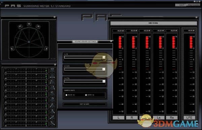Click the L channel level meter bar

click(x=119, y=74)
